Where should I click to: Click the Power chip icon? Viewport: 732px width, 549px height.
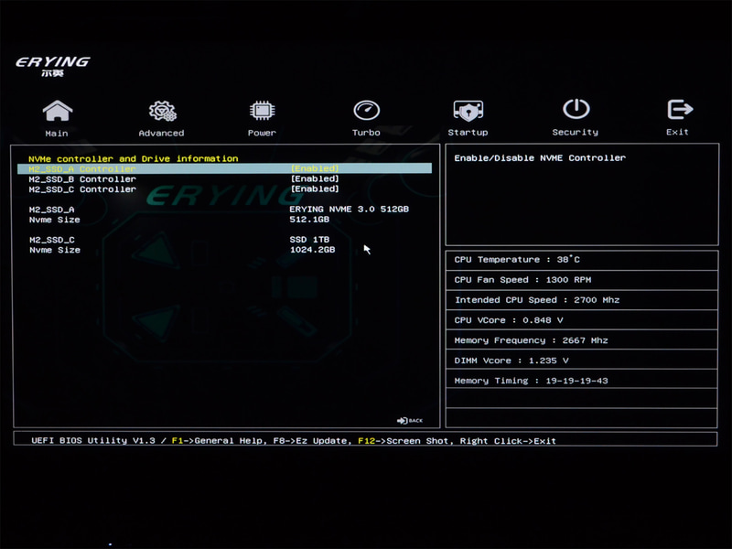262,108
